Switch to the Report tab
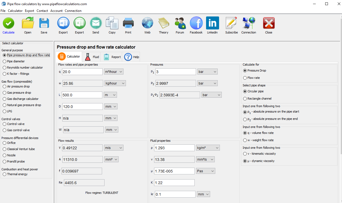342x203 pixels. pyautogui.click(x=112, y=57)
